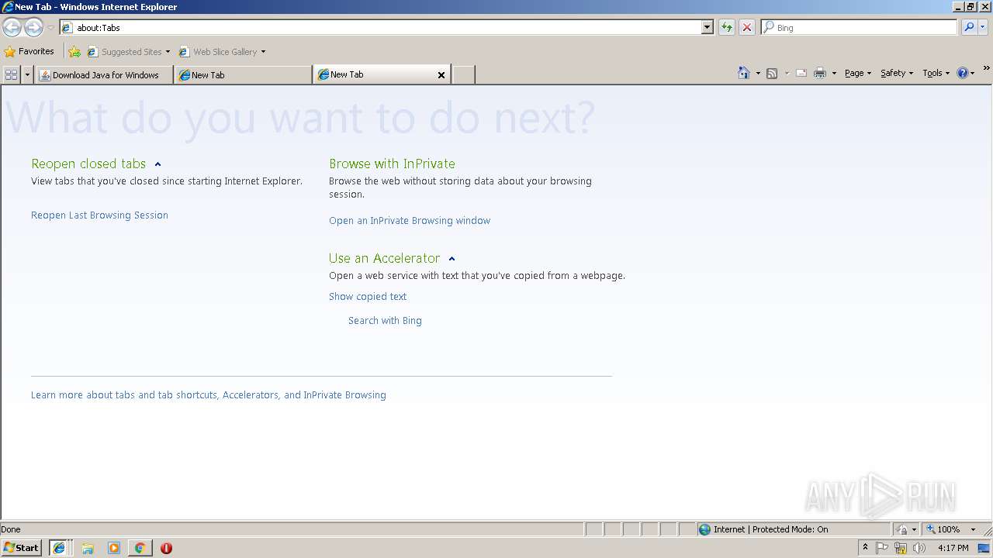Image resolution: width=993 pixels, height=558 pixels.
Task: Open the Tools menu
Action: (x=936, y=73)
